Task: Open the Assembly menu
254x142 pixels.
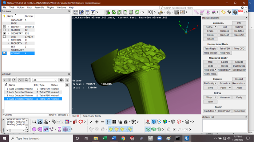Action: coord(39,8)
